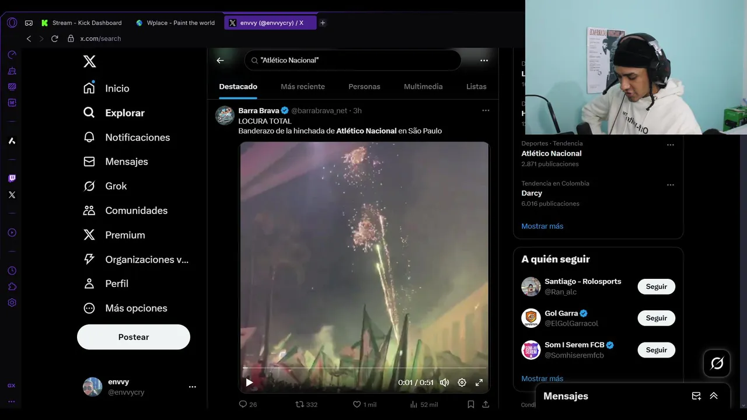
Task: Switch to Listas tab
Action: pos(476,86)
